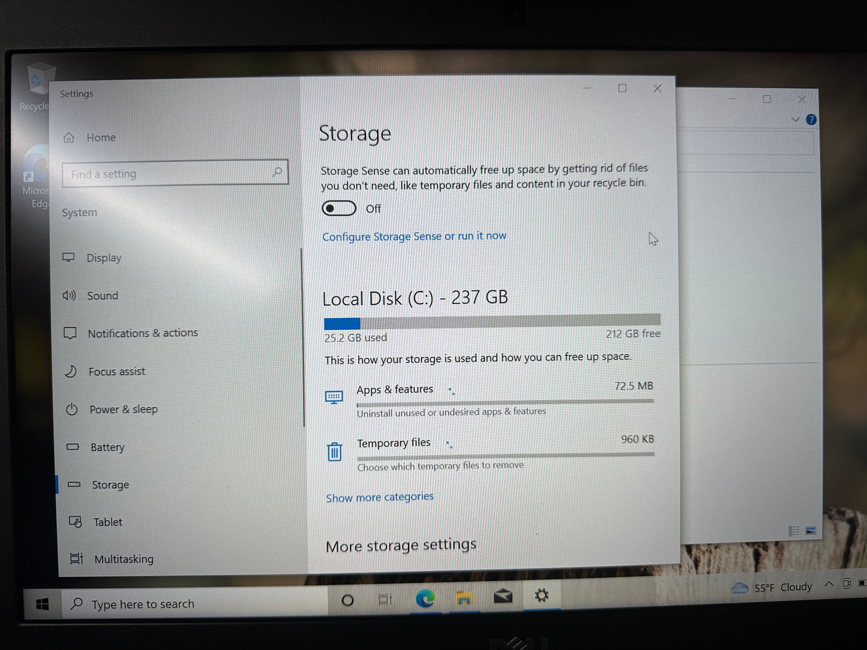Viewport: 867px width, 650px height.
Task: Open Tablet settings from sidebar
Action: [x=107, y=522]
